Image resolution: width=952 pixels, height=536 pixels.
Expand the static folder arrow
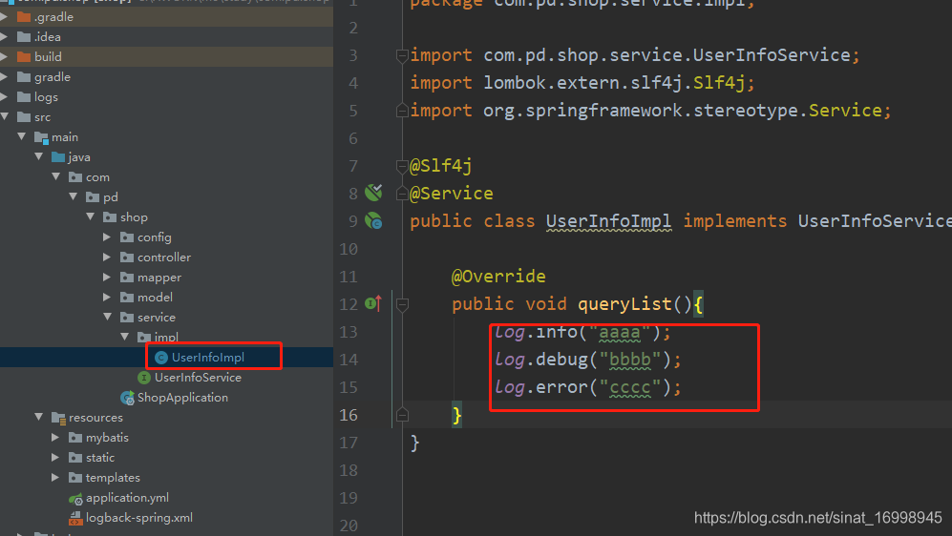(x=55, y=457)
